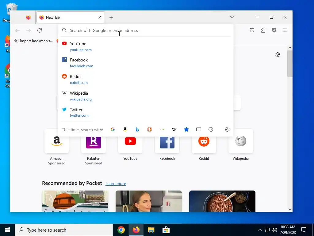Search open tabs with the tab icon

pyautogui.click(x=199, y=129)
